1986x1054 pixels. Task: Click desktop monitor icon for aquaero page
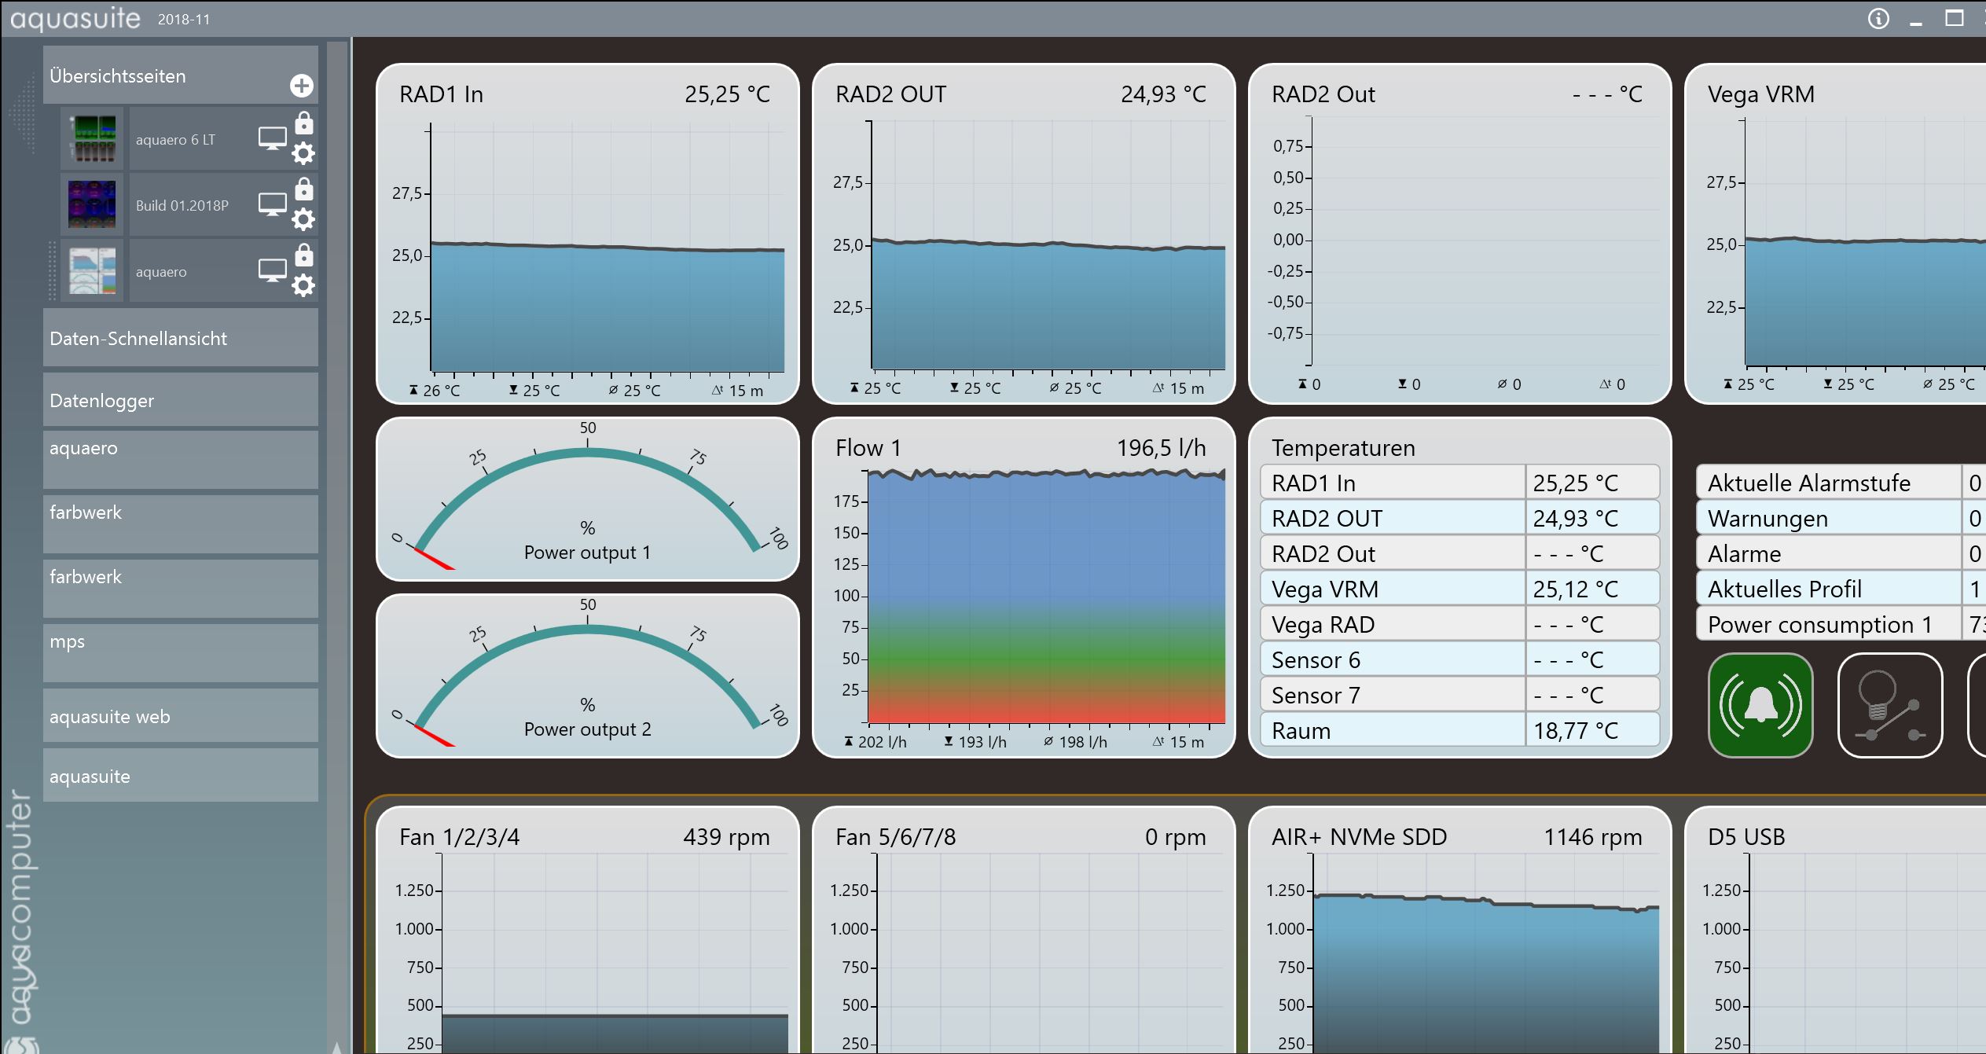[272, 270]
